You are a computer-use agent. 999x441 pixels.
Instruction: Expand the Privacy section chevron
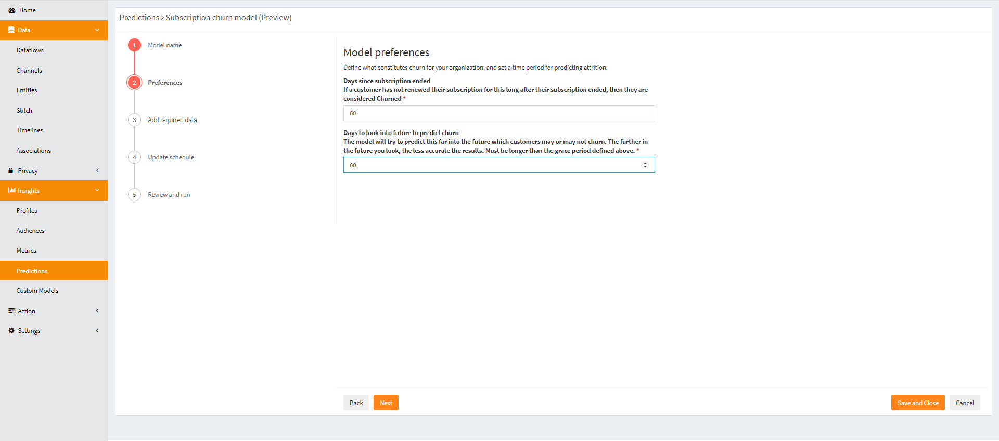97,170
